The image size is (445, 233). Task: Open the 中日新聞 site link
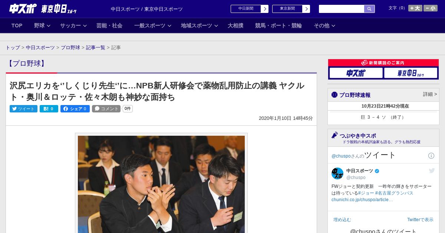click(x=246, y=9)
